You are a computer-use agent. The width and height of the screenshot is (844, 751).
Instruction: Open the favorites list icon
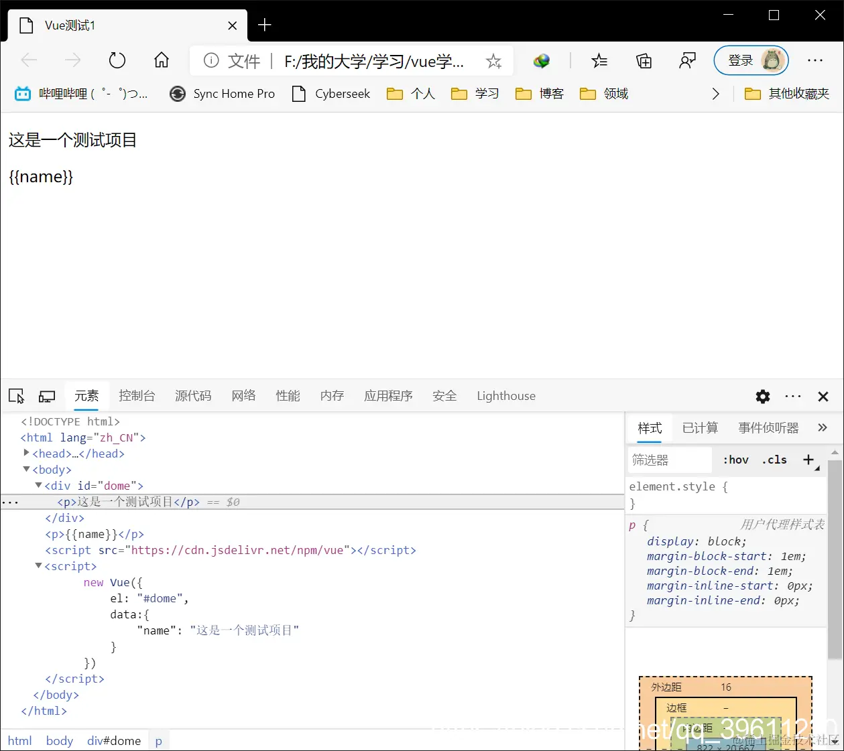click(x=599, y=61)
